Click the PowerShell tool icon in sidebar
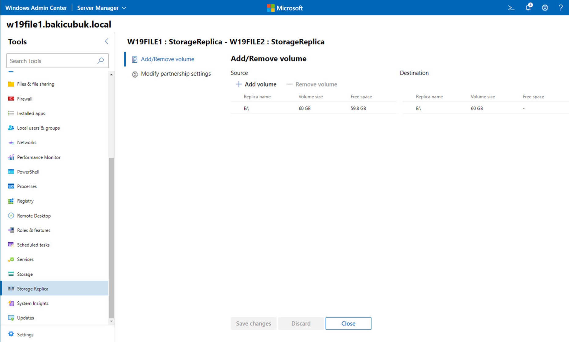 [11, 172]
